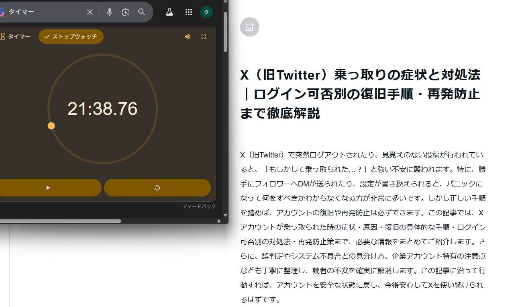
Task: Clear the タイマー search text
Action: pyautogui.click(x=90, y=12)
